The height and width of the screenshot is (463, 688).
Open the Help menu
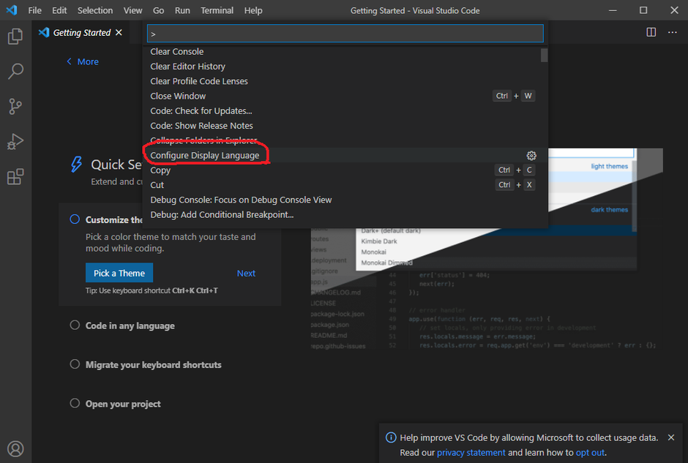click(x=253, y=10)
